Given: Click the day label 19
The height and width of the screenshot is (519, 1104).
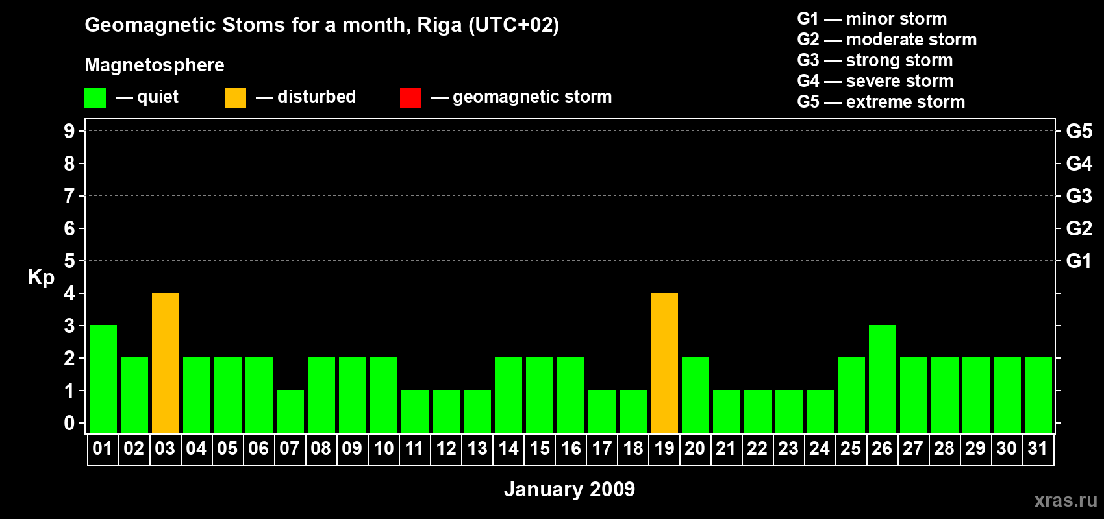Looking at the screenshot, I should [x=664, y=448].
